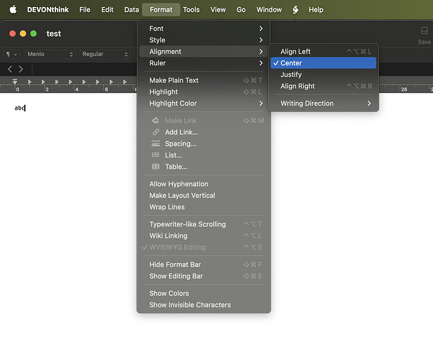Choose the Highlight menu item
Image resolution: width=433 pixels, height=347 pixels.
tap(204, 92)
